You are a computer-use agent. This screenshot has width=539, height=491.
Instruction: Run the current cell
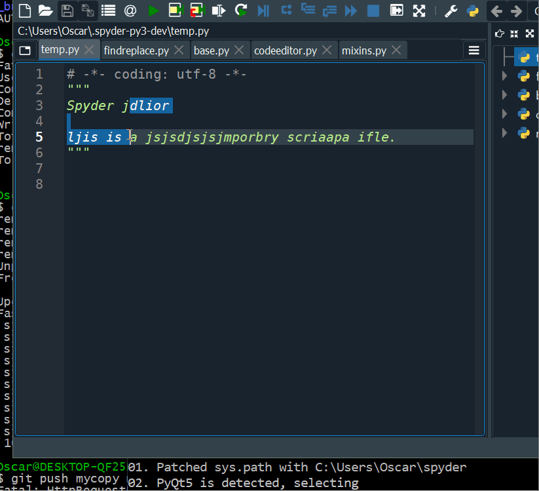point(176,10)
